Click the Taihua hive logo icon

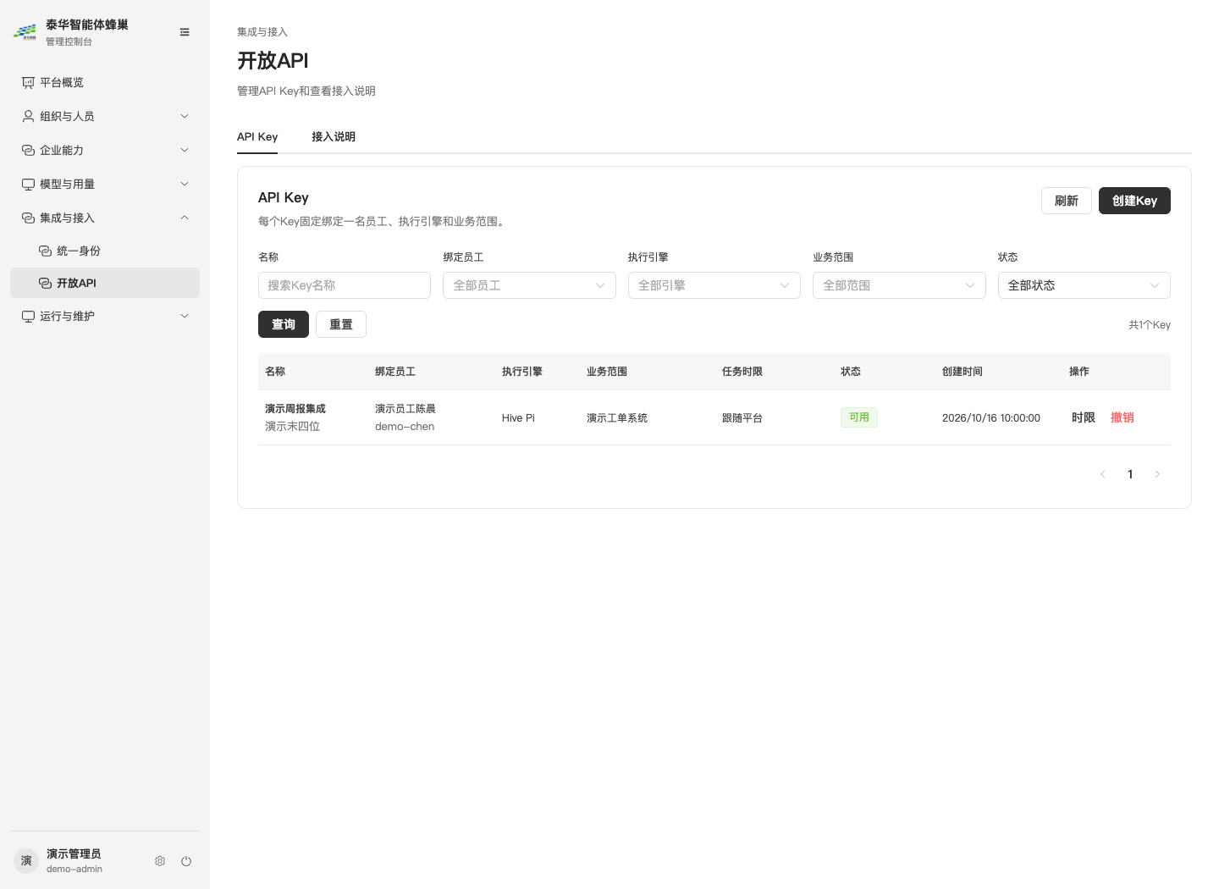tap(25, 32)
